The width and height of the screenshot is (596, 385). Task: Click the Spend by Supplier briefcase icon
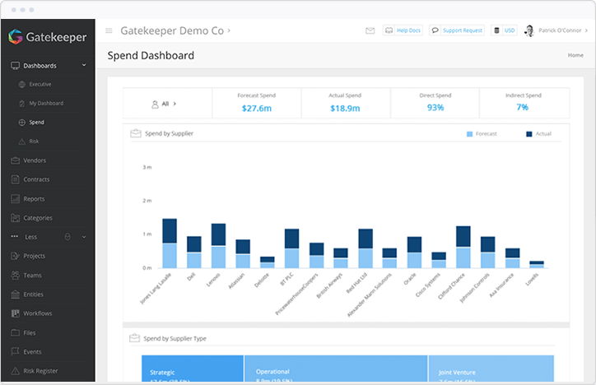136,133
